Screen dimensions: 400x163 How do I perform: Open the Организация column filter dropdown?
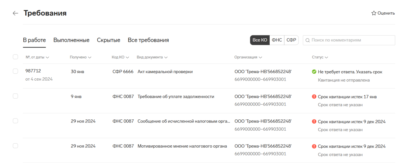click(x=260, y=57)
